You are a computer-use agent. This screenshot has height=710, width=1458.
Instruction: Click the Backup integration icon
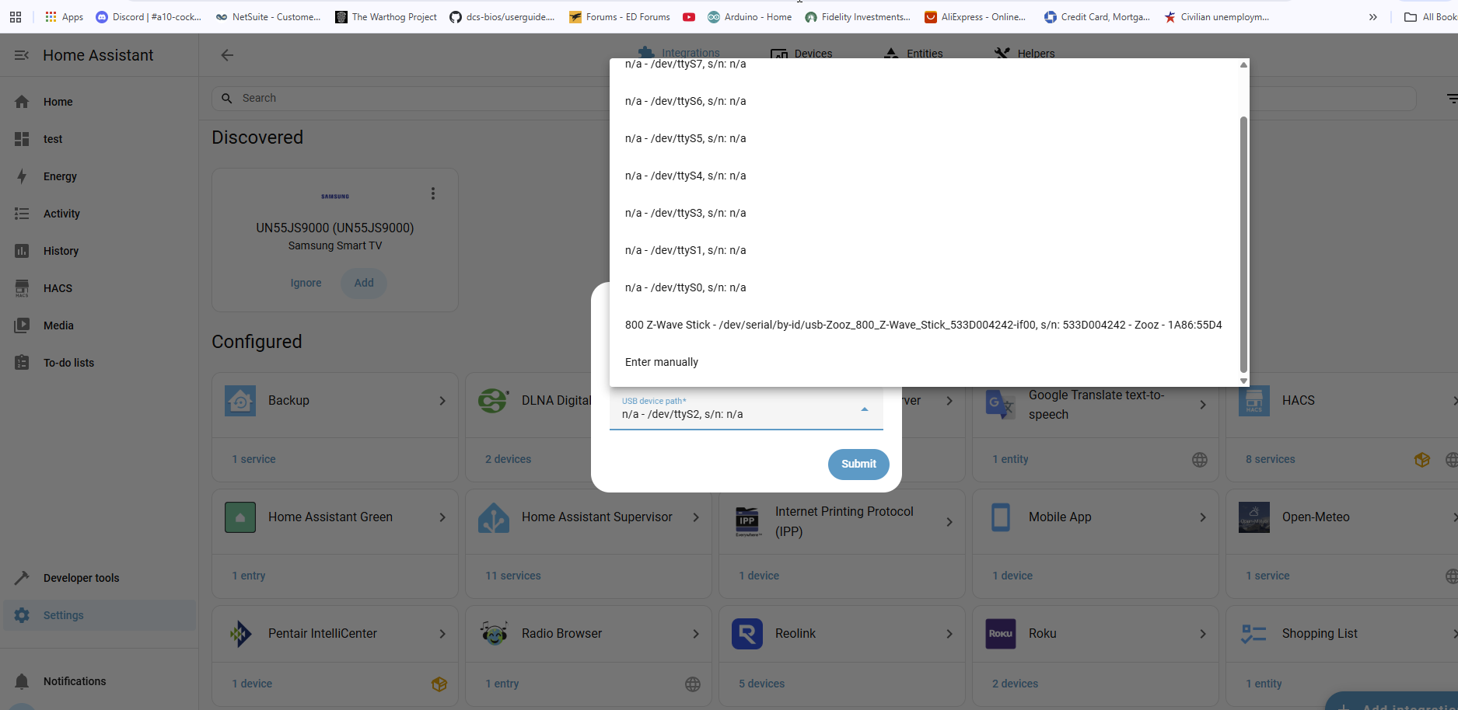(240, 401)
